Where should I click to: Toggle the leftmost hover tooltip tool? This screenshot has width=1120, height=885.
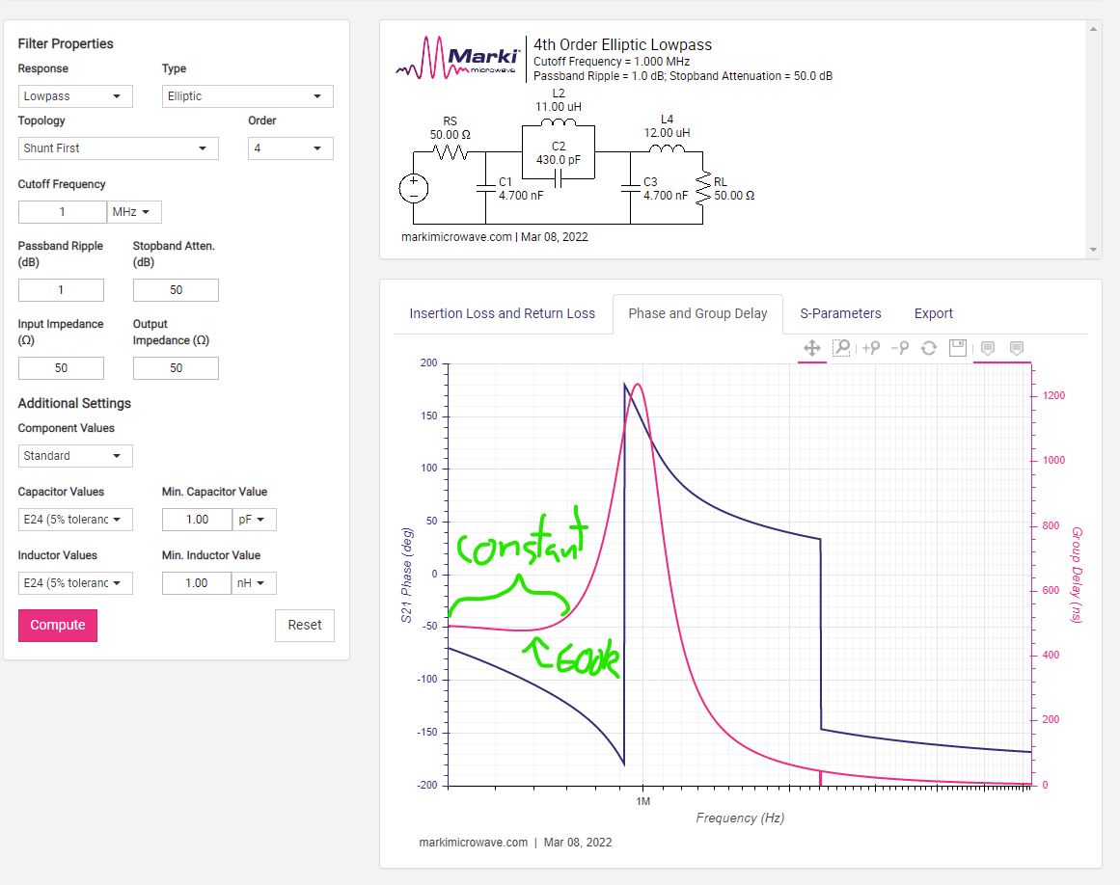click(x=988, y=348)
